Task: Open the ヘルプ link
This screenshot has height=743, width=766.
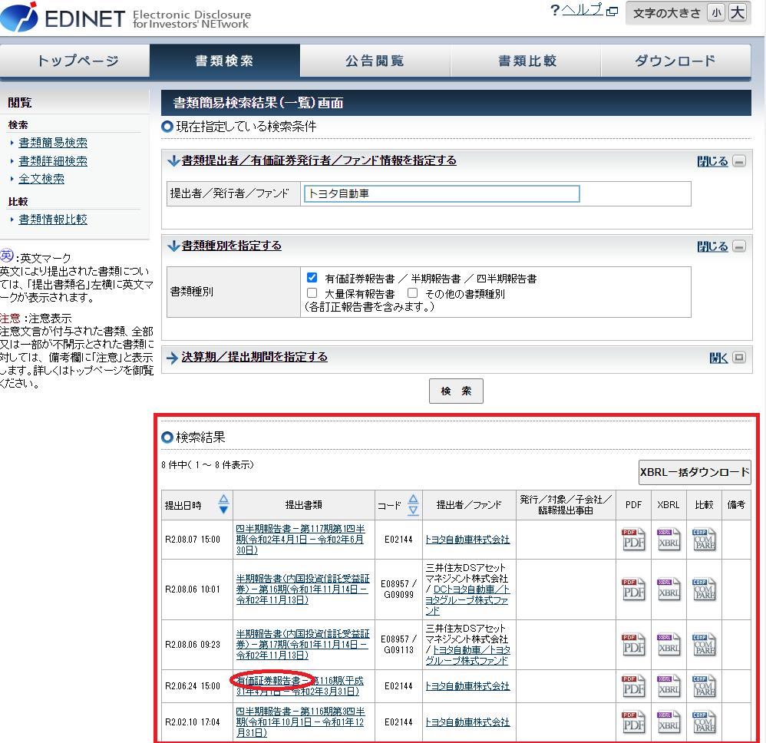Action: coord(583,10)
